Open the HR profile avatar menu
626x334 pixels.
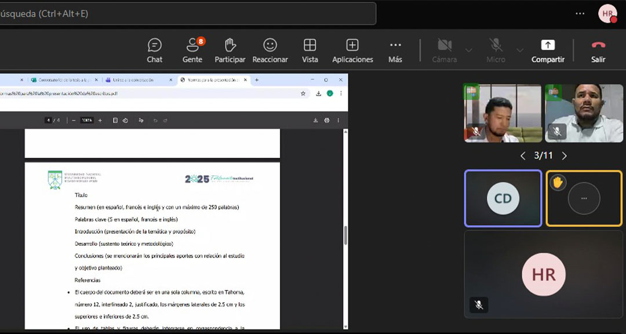coord(607,13)
